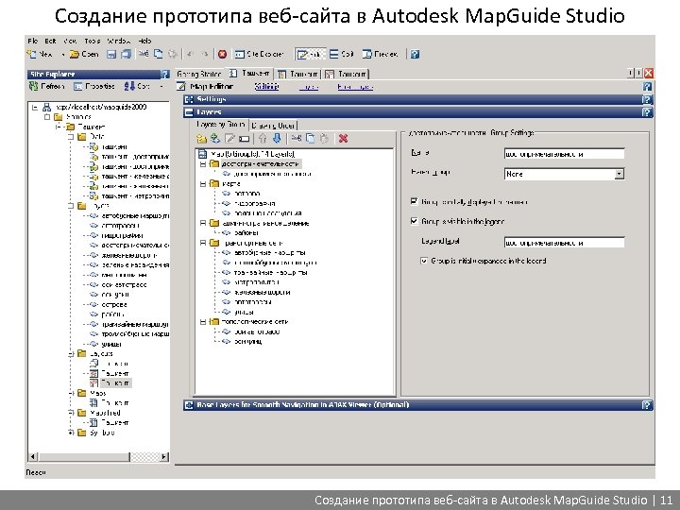This screenshot has height=510, width=680.
Task: Click the red Stop icon in main toolbar
Action: (223, 54)
